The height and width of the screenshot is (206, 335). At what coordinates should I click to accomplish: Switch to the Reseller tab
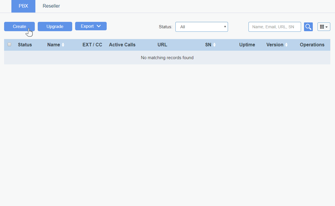tap(51, 6)
